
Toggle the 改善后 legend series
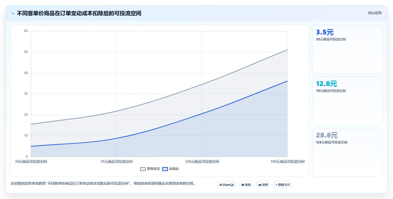171,169
